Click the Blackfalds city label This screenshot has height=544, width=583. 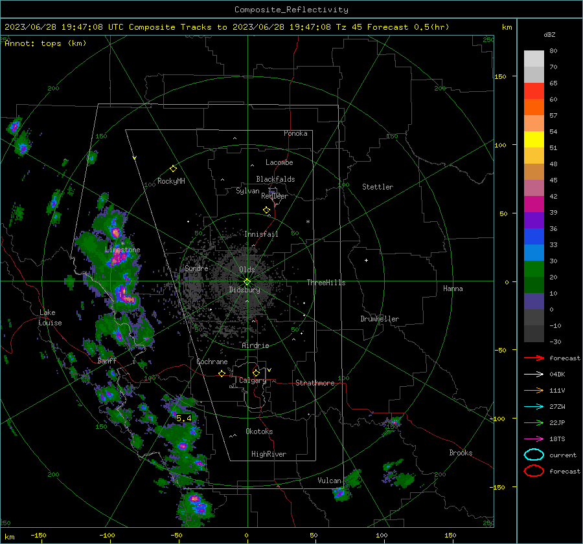[x=275, y=179]
